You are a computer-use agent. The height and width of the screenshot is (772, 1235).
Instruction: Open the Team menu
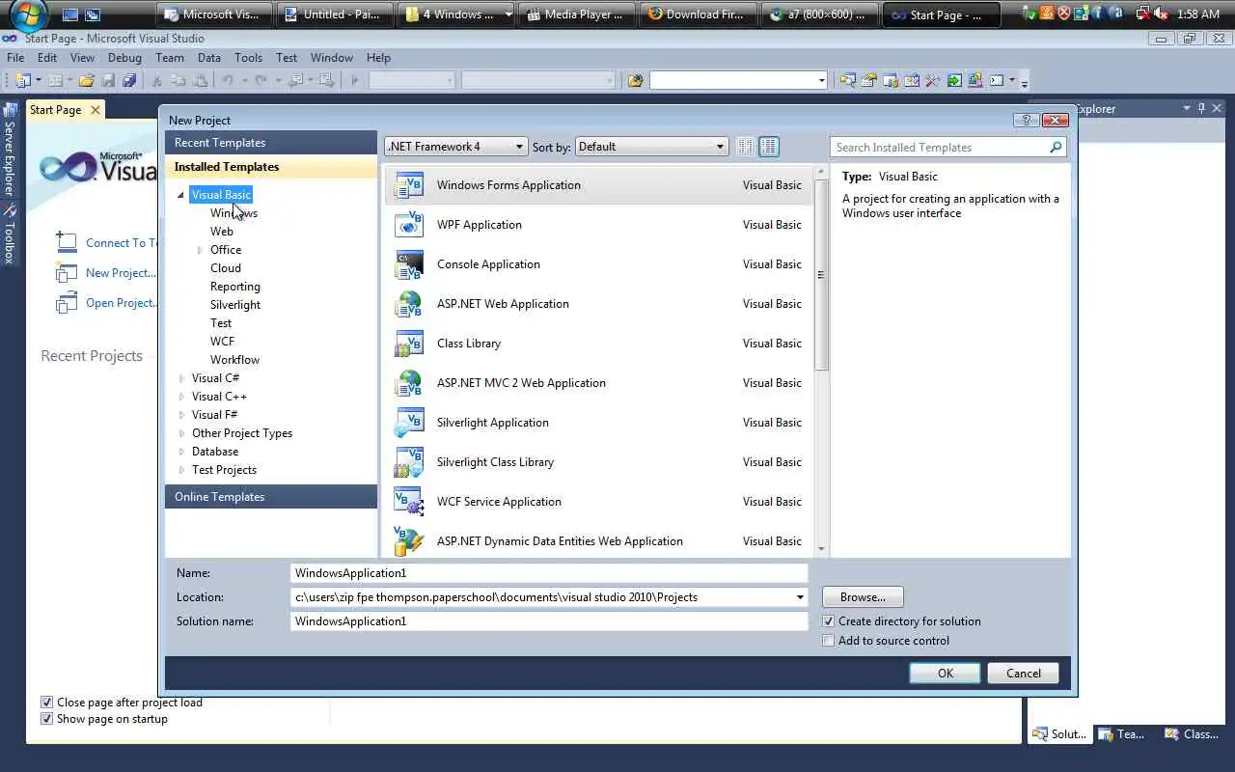[170, 58]
